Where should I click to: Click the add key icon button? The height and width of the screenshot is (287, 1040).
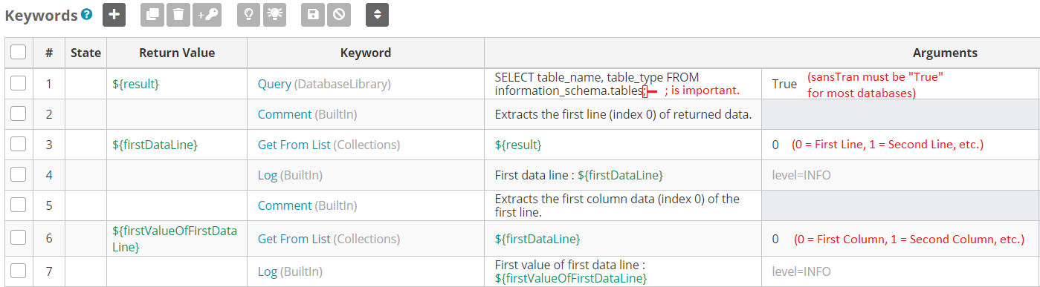[x=207, y=15]
